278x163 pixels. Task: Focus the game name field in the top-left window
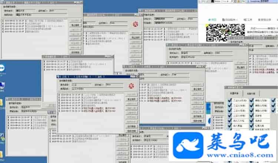point(25,11)
